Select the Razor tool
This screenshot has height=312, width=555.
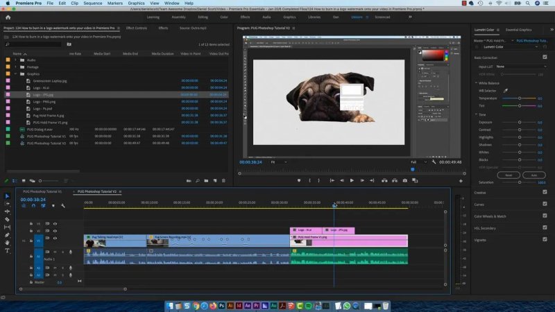(7, 219)
